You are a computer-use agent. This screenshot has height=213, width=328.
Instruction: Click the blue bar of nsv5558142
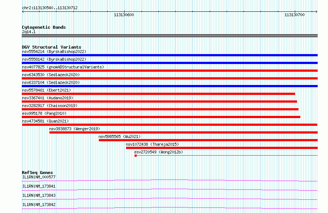170,63
